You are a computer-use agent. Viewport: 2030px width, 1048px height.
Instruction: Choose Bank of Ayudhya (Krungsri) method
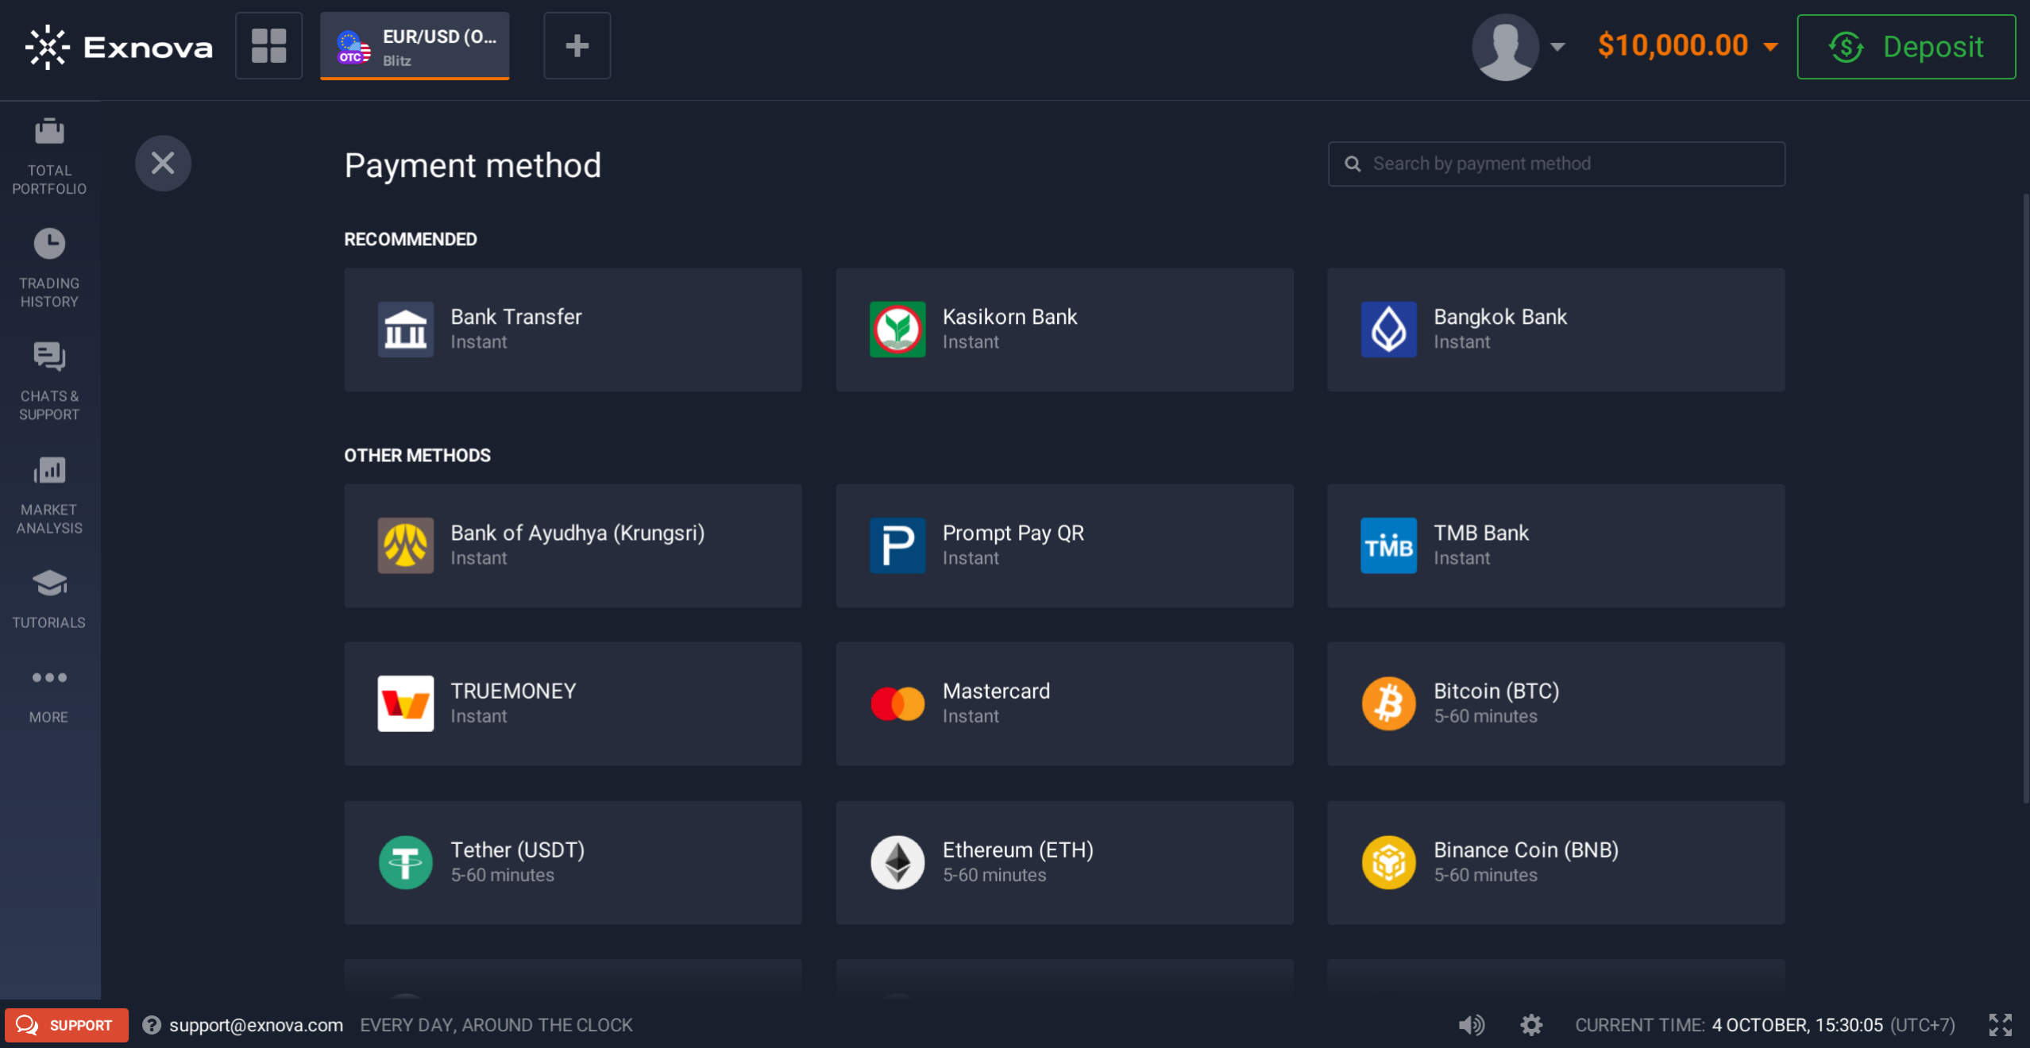tap(573, 545)
